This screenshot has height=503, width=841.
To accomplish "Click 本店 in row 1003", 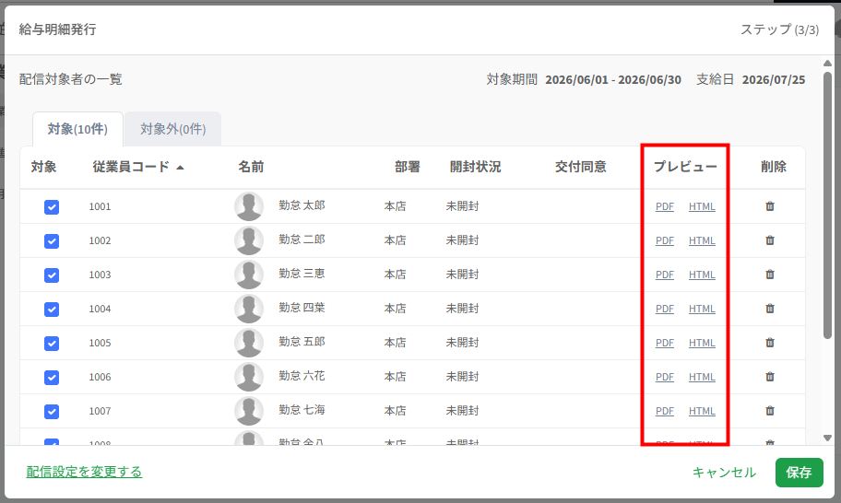I will pos(396,275).
